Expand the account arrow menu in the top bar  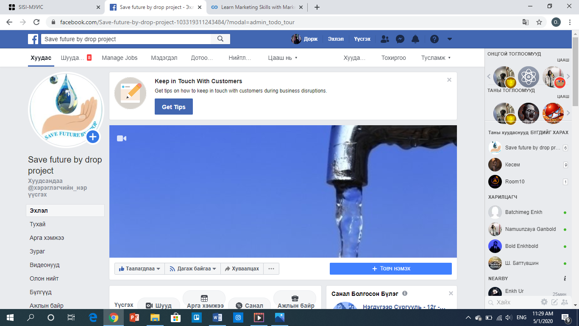point(450,39)
